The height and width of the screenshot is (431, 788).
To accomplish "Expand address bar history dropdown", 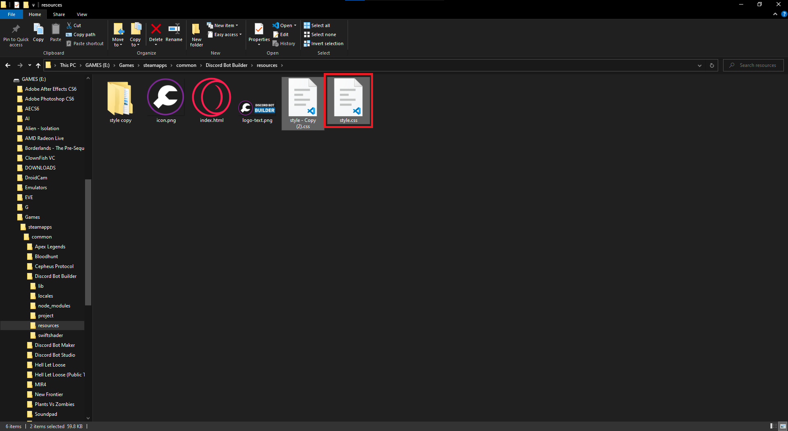I will click(x=699, y=65).
